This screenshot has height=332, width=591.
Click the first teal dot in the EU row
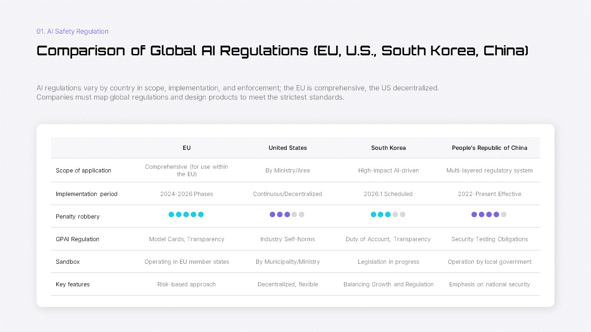point(172,214)
